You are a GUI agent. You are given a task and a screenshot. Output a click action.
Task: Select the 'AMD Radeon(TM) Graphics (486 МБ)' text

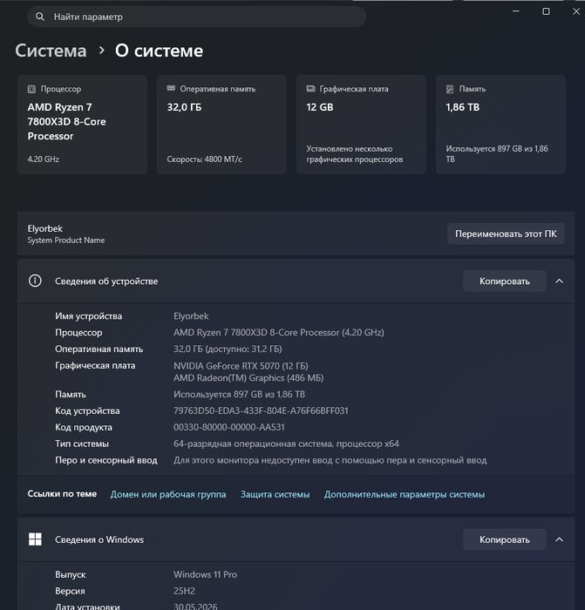(248, 377)
